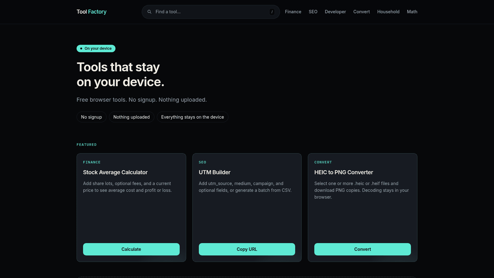Image resolution: width=494 pixels, height=278 pixels.
Task: Click the Select one or more .heic description
Action: [x=362, y=190]
